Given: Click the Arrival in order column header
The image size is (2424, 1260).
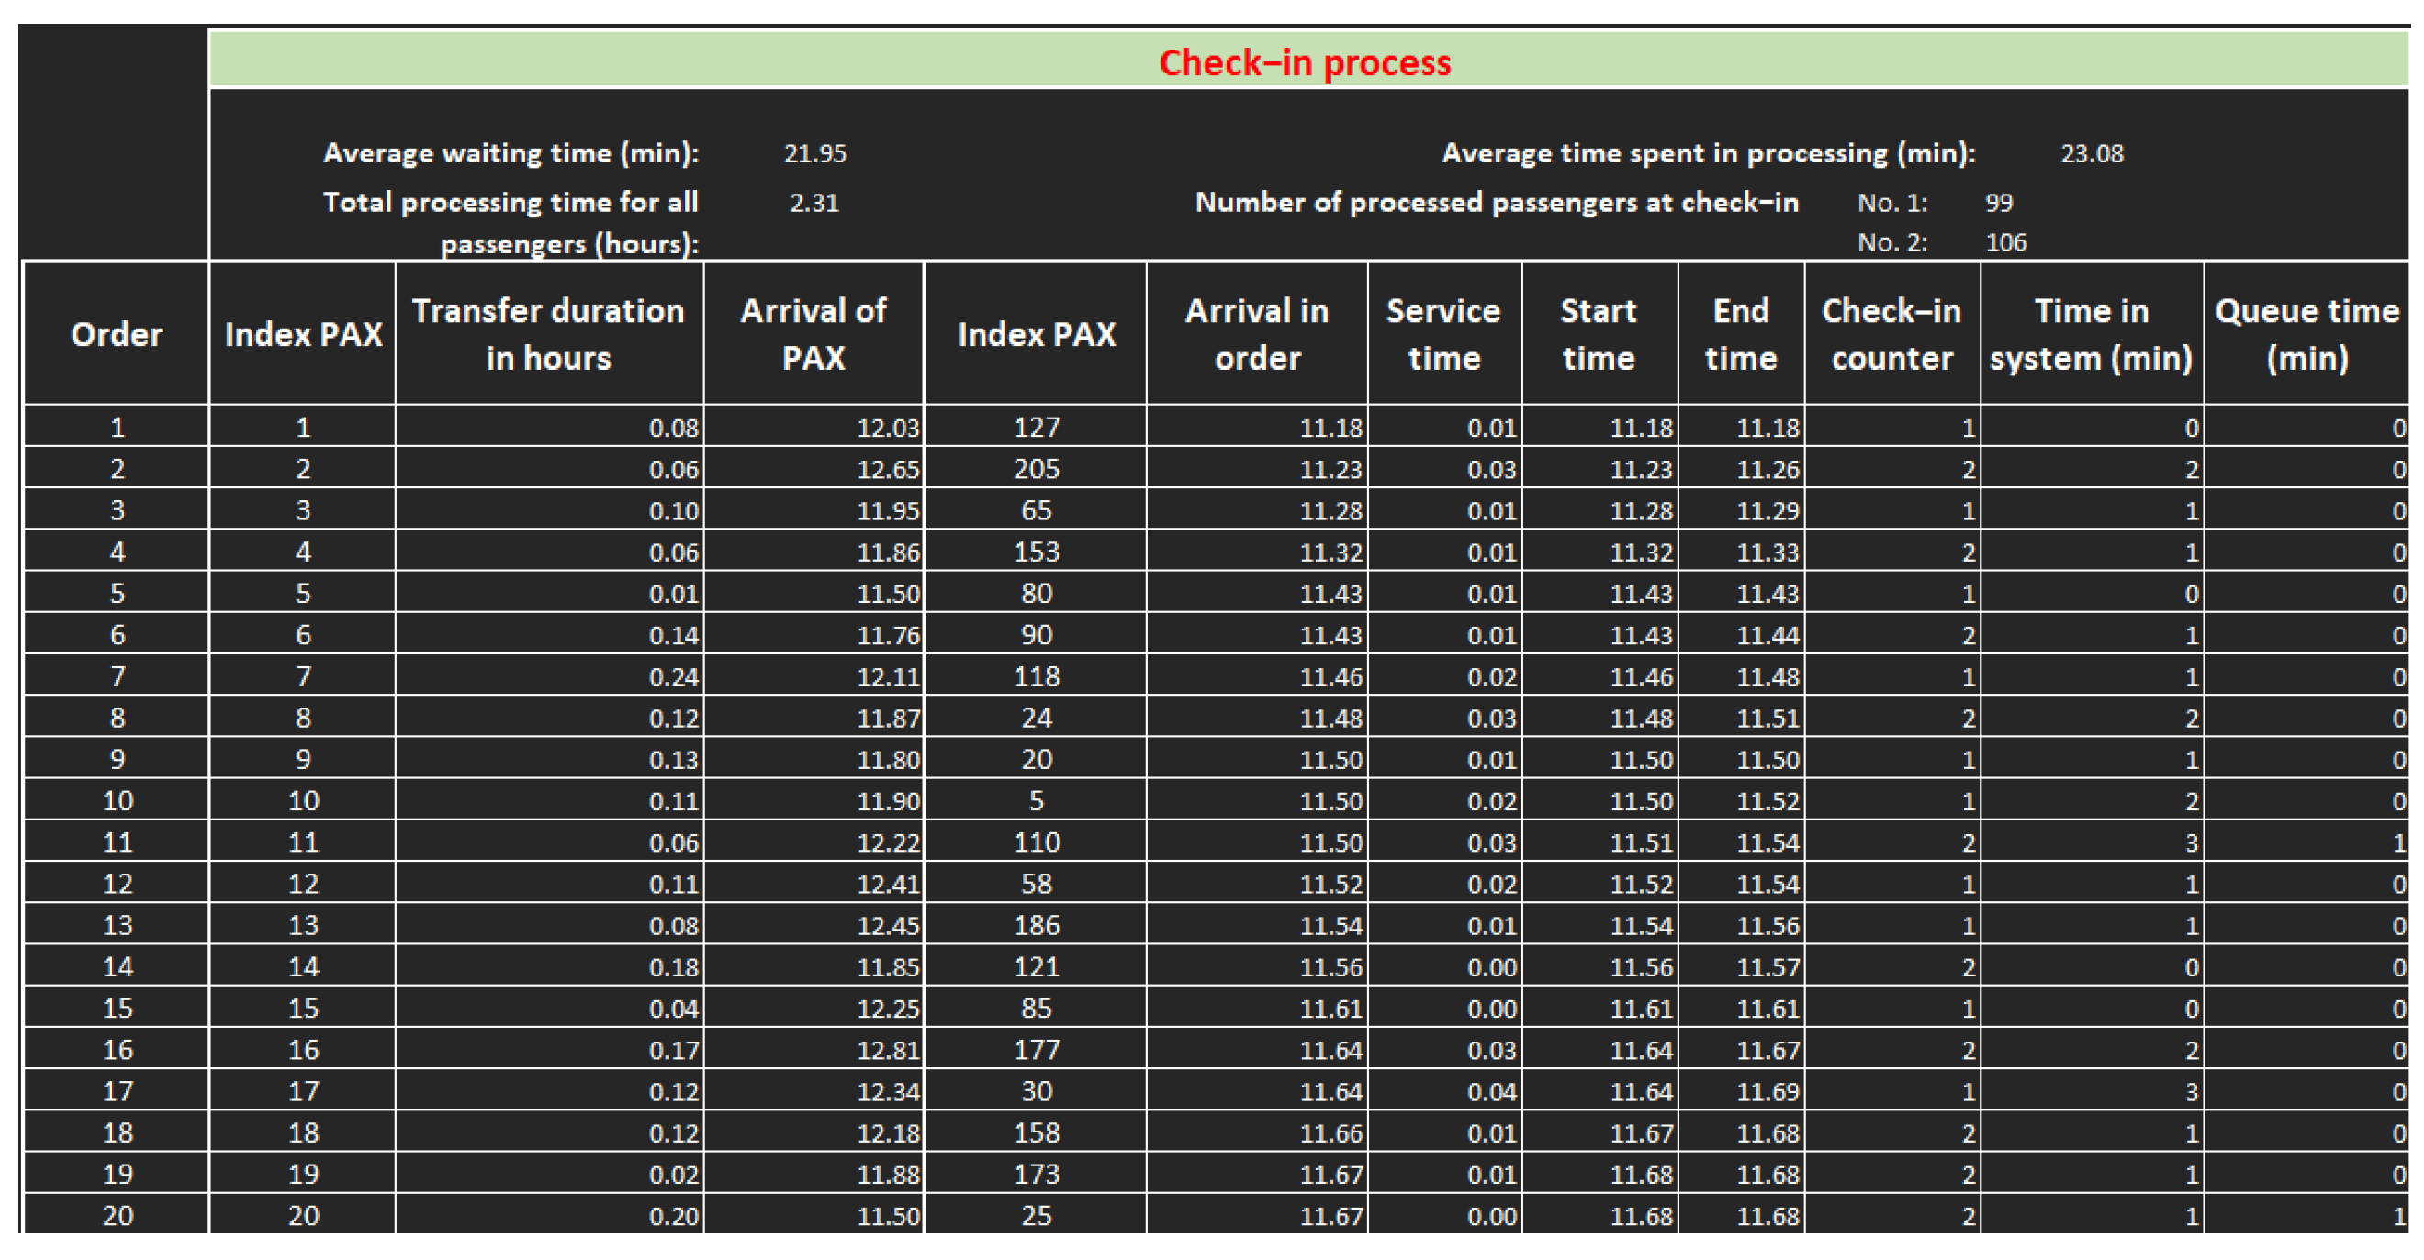Looking at the screenshot, I should pyautogui.click(x=1256, y=334).
